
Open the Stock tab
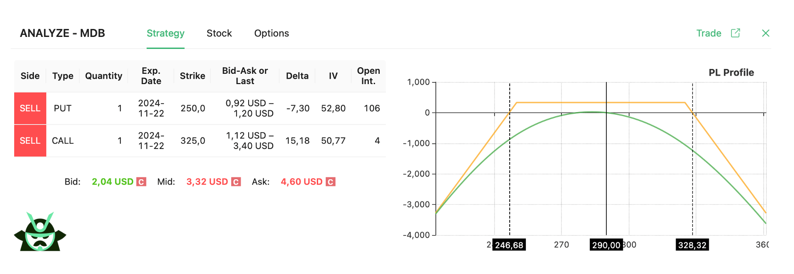pos(219,33)
